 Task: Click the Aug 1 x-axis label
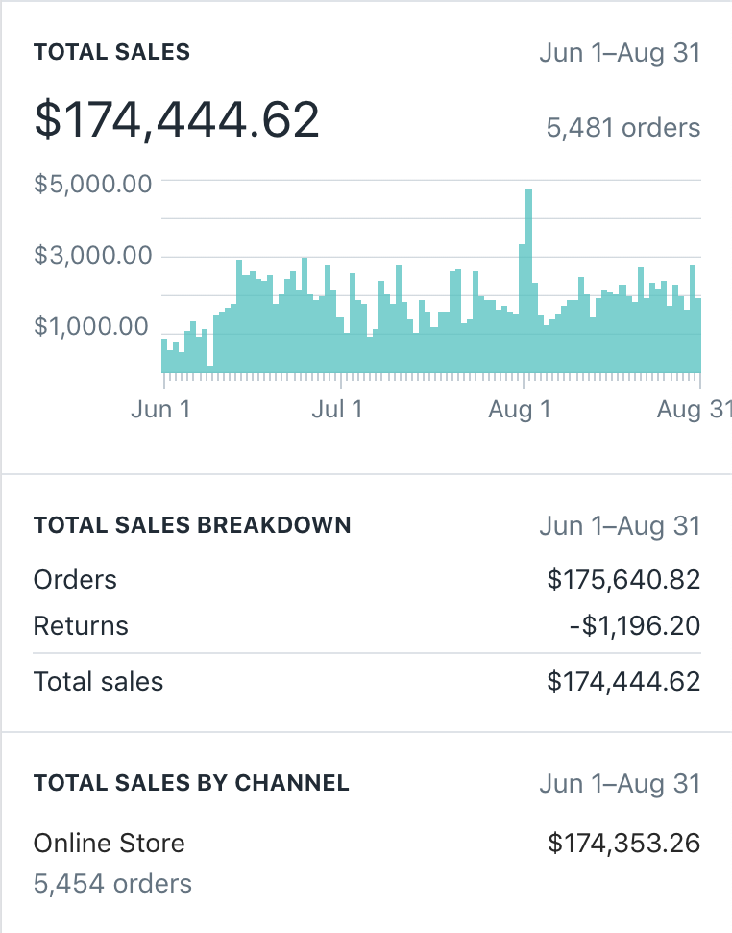click(520, 410)
